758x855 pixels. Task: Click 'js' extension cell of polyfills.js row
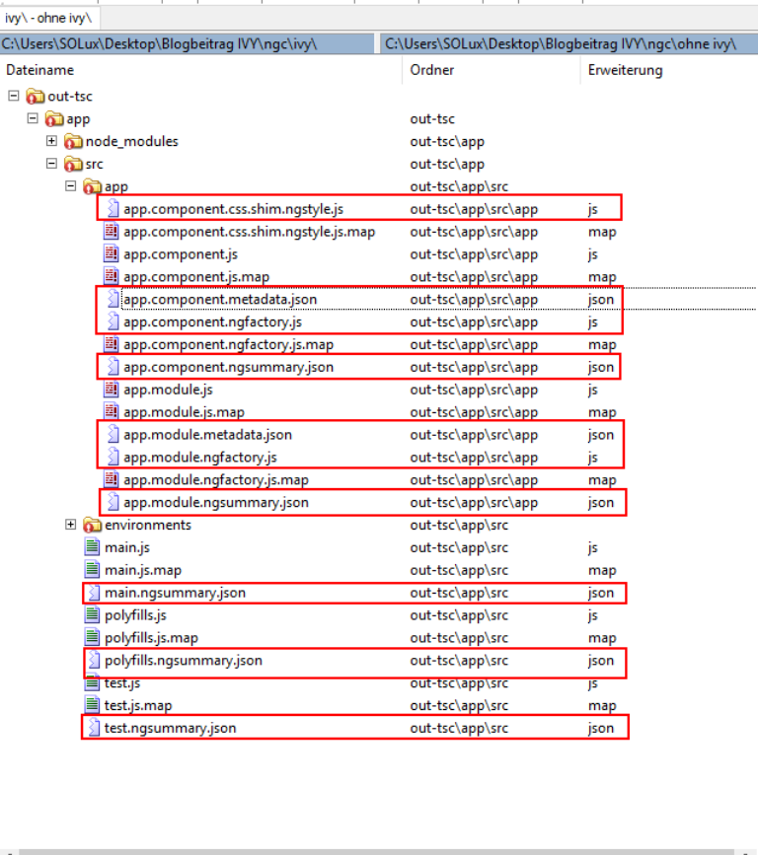pyautogui.click(x=592, y=615)
